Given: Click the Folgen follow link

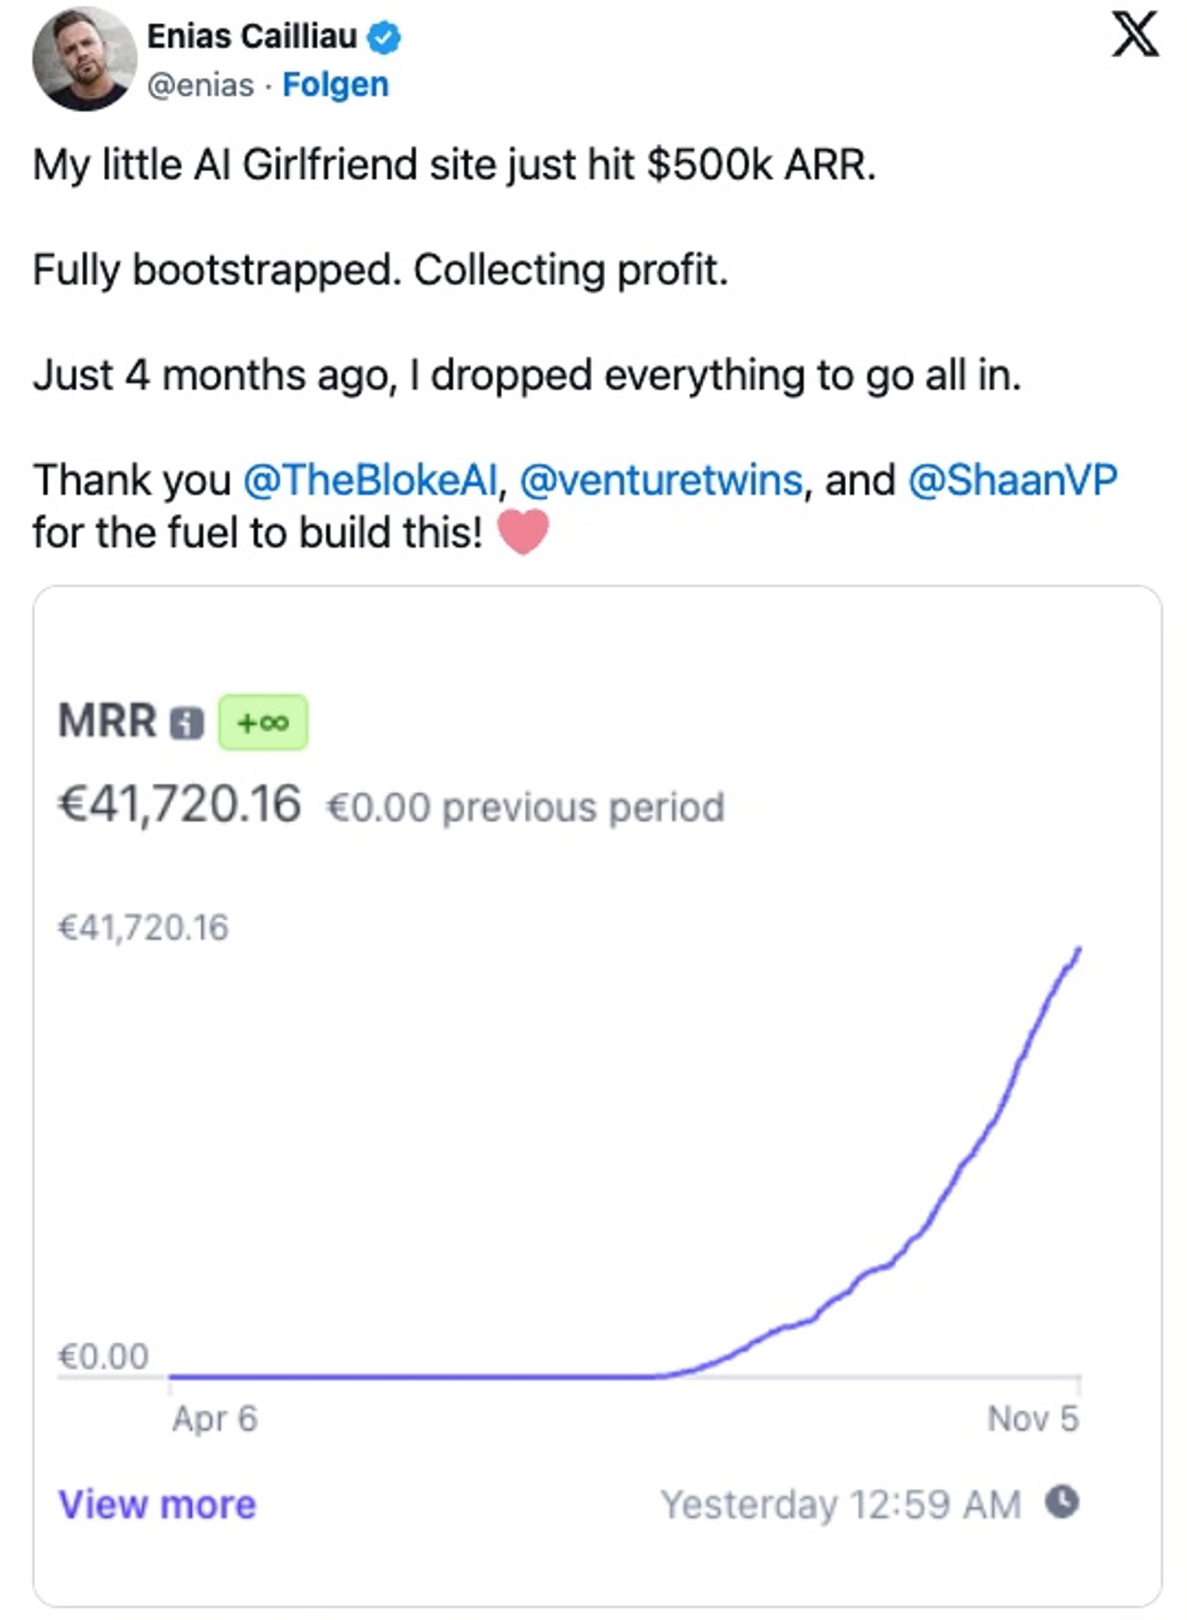Looking at the screenshot, I should (x=335, y=85).
